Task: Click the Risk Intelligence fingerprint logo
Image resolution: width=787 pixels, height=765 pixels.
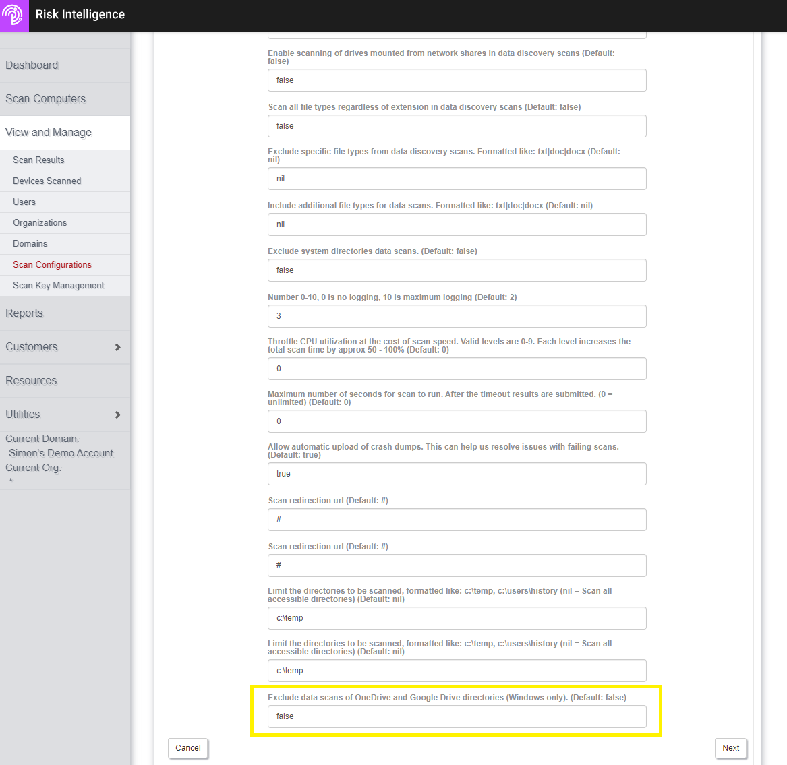Action: coord(13,15)
